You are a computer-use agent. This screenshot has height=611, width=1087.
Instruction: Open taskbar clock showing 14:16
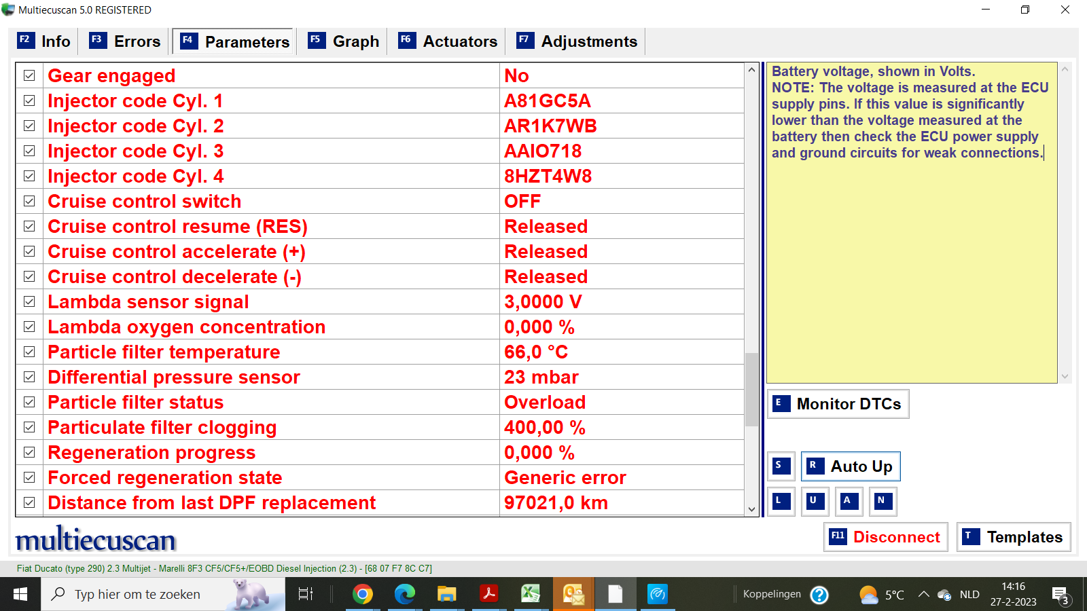[1013, 594]
